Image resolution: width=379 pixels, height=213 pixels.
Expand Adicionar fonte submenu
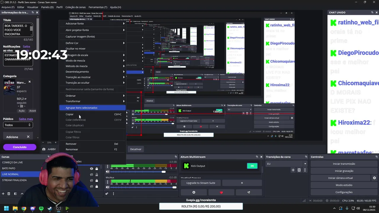(92, 23)
